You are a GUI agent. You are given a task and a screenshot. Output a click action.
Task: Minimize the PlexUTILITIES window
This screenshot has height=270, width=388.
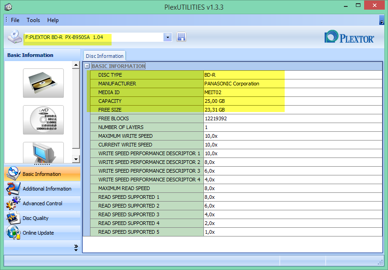click(x=346, y=6)
